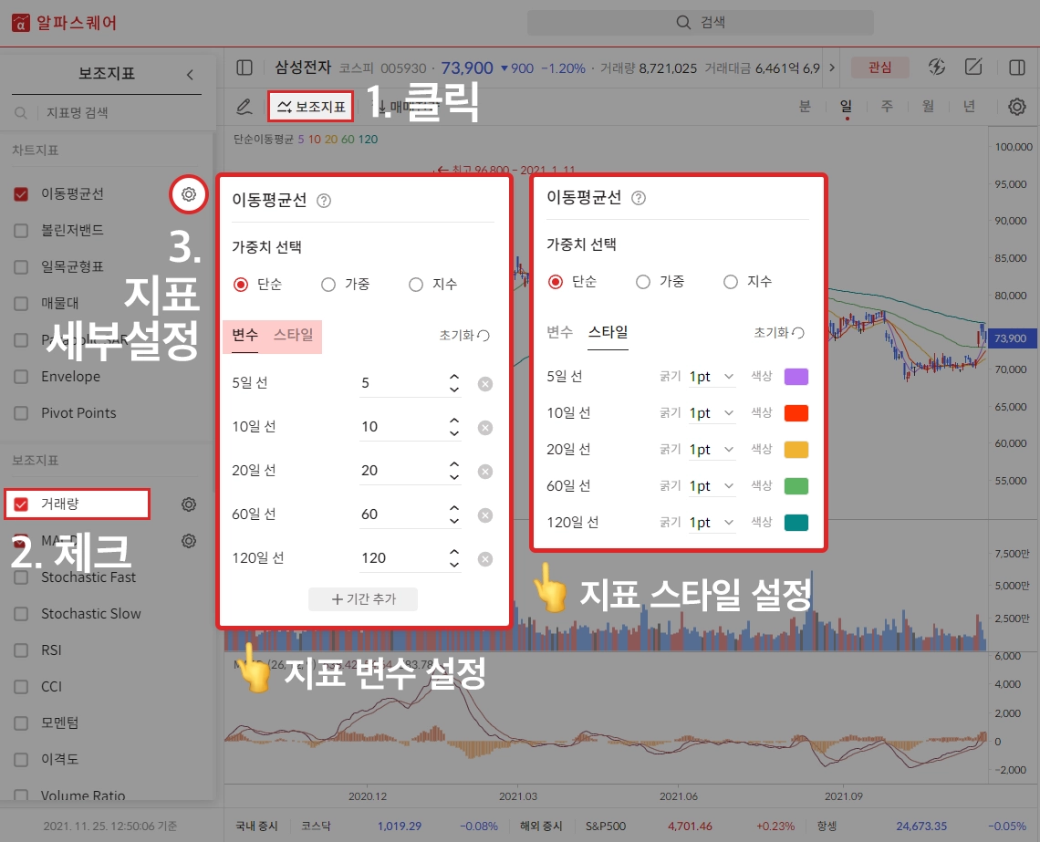This screenshot has height=842, width=1040.
Task: Select the 분 timeframe tab
Action: click(x=805, y=106)
